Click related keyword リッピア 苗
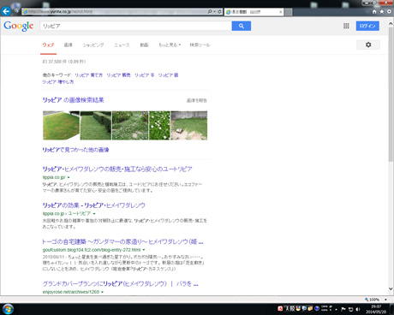Screen dimensions: 394x315 pyautogui.click(x=168, y=75)
